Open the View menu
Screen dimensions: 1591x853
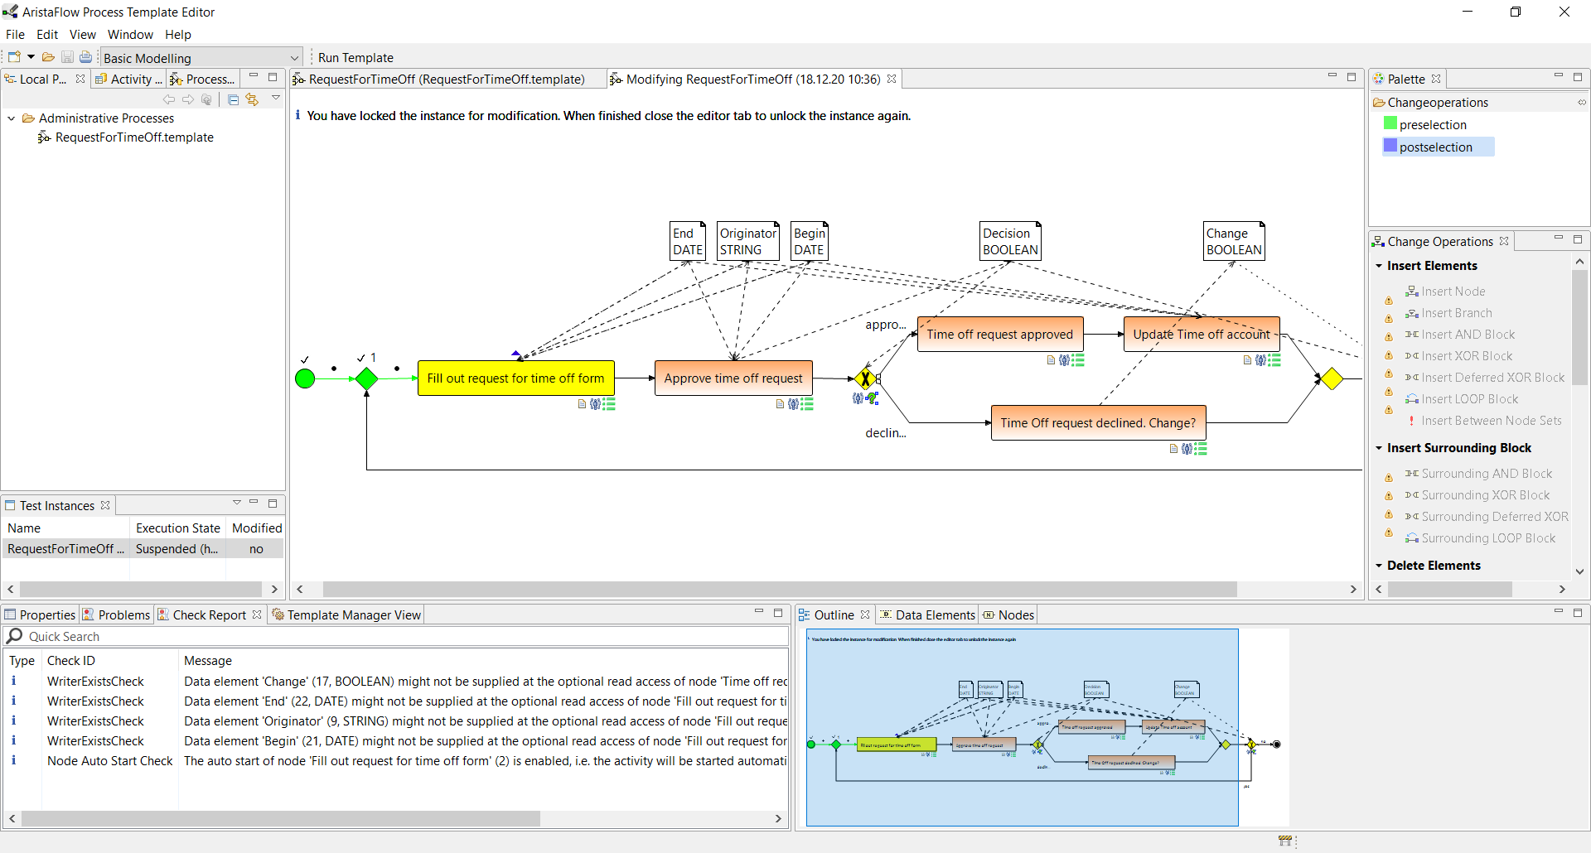coord(82,34)
